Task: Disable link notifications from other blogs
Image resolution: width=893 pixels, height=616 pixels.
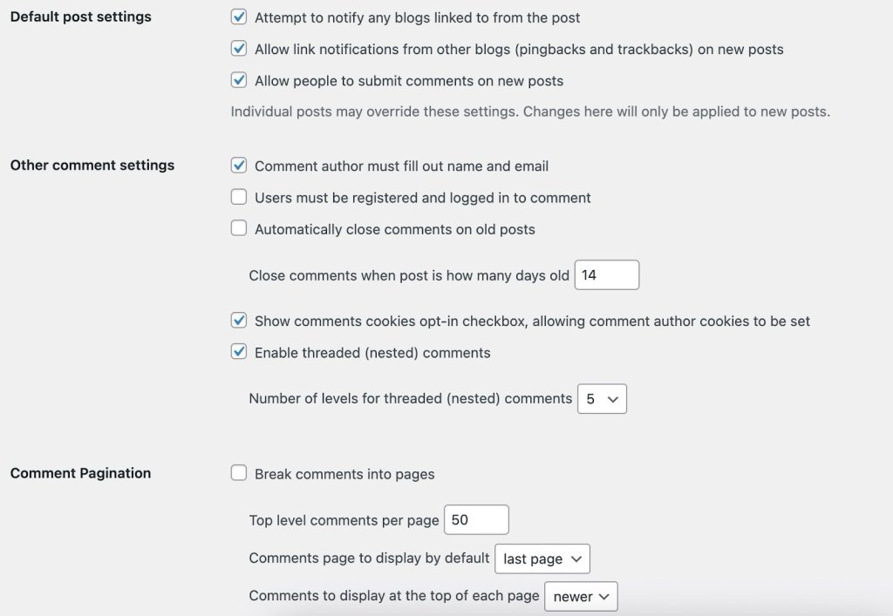Action: click(x=239, y=49)
